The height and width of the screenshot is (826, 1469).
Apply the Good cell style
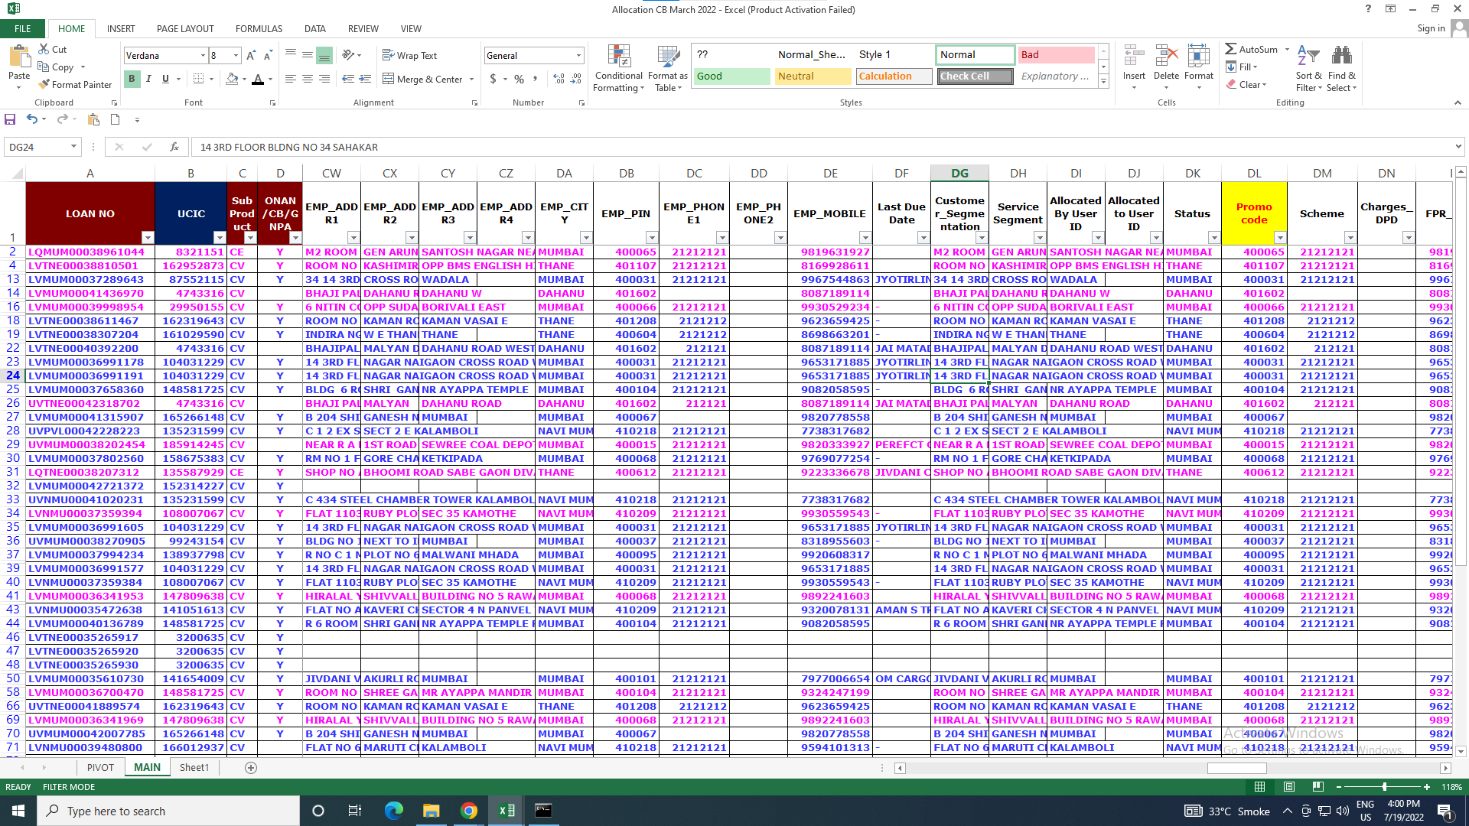coord(732,76)
